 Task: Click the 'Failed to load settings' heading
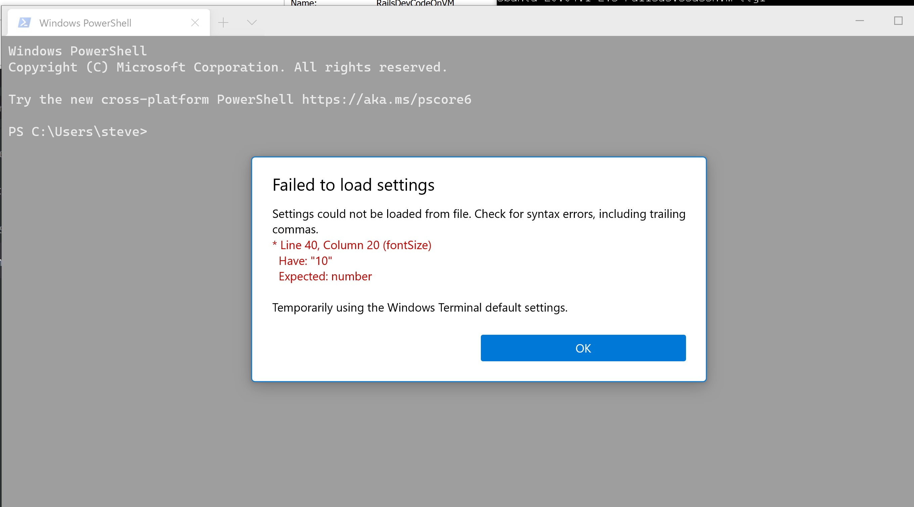click(x=353, y=185)
